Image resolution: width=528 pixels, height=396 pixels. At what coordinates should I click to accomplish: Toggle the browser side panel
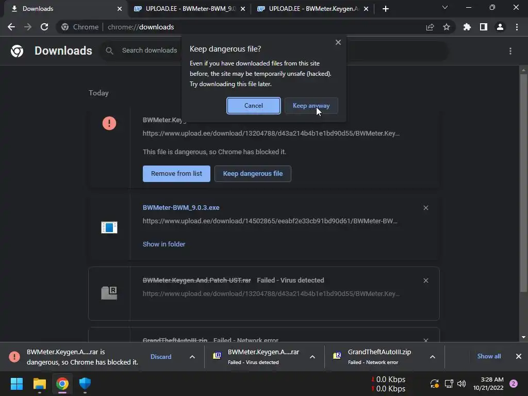click(484, 27)
